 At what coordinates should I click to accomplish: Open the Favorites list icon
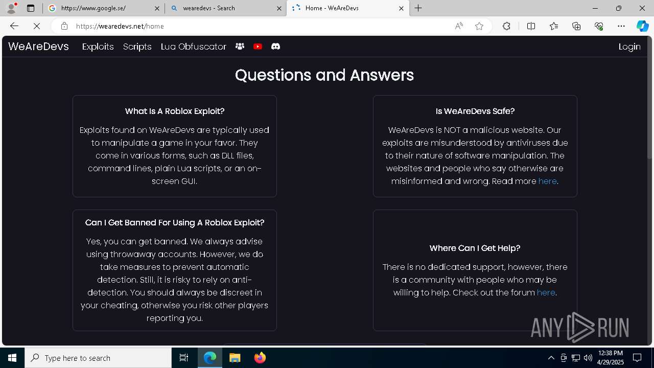[x=554, y=26]
